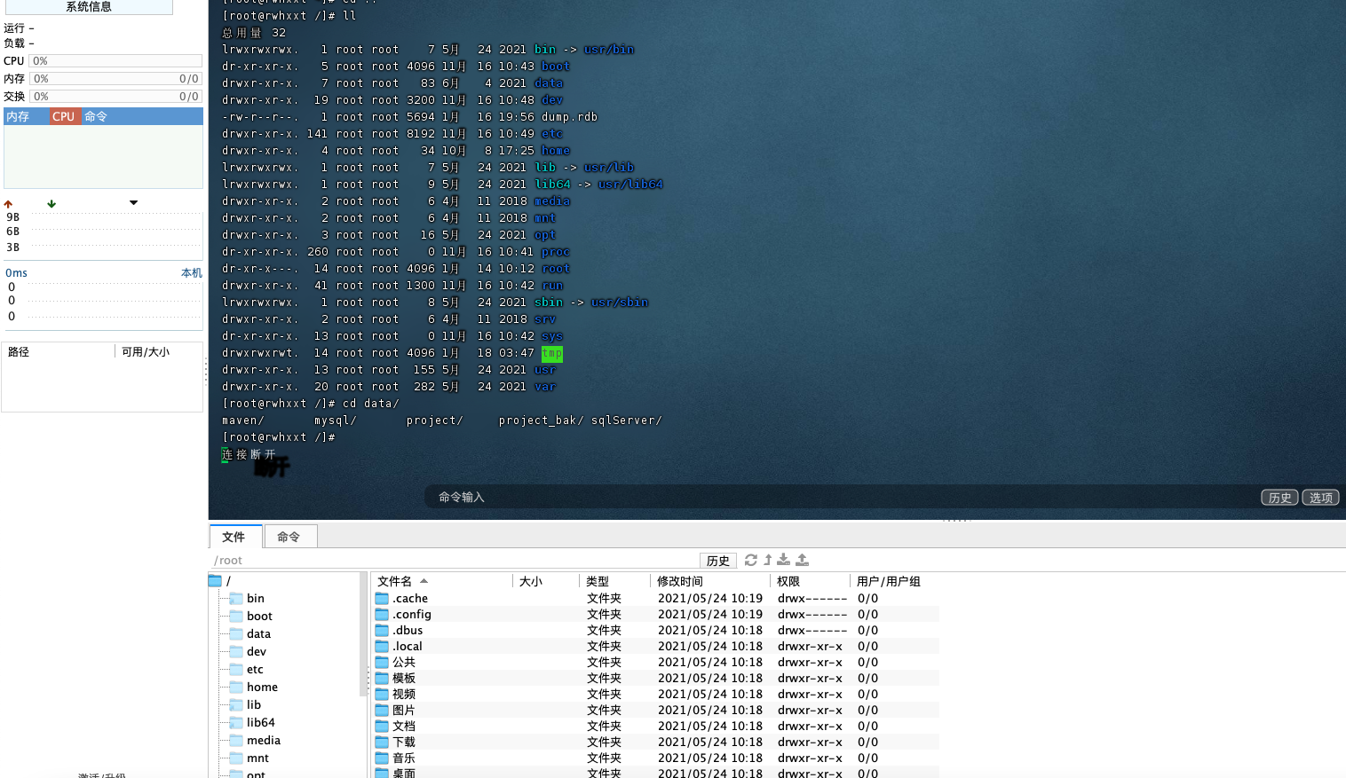Click the 本机 link in latency panel

click(x=191, y=273)
